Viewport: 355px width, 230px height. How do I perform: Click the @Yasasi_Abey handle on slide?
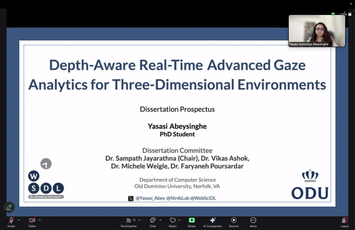click(150, 198)
